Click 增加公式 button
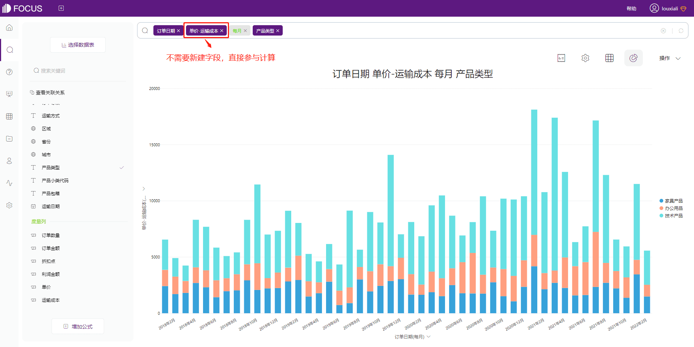Image resolution: width=694 pixels, height=347 pixels. point(78,326)
